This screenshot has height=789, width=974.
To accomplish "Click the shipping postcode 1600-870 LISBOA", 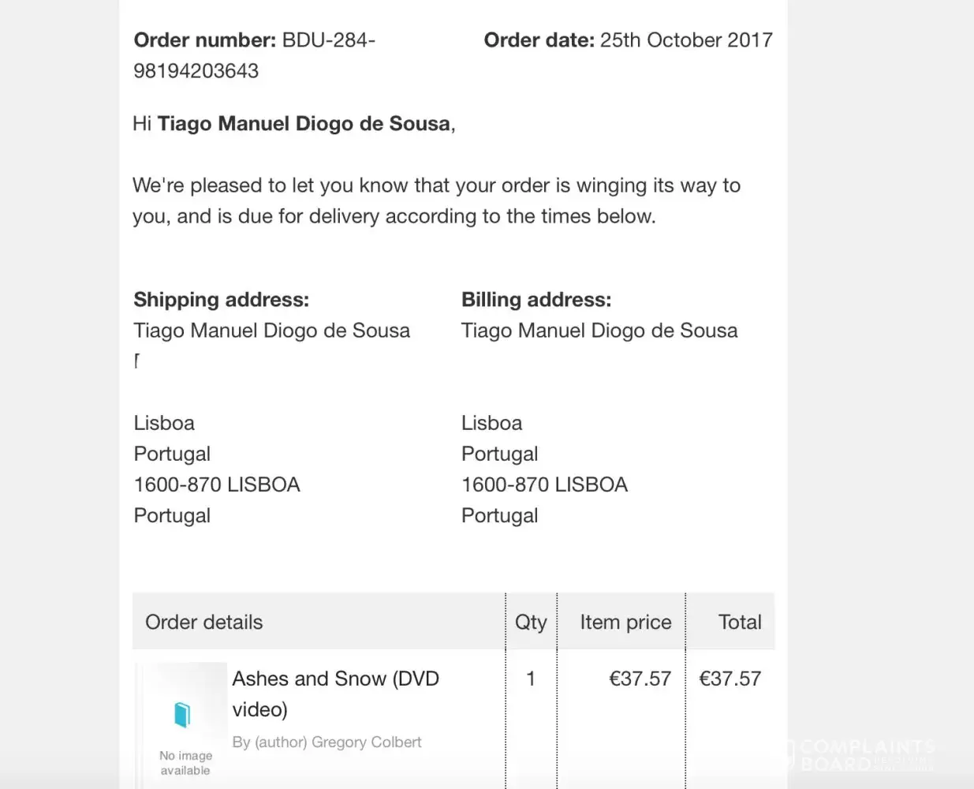I will tap(217, 484).
